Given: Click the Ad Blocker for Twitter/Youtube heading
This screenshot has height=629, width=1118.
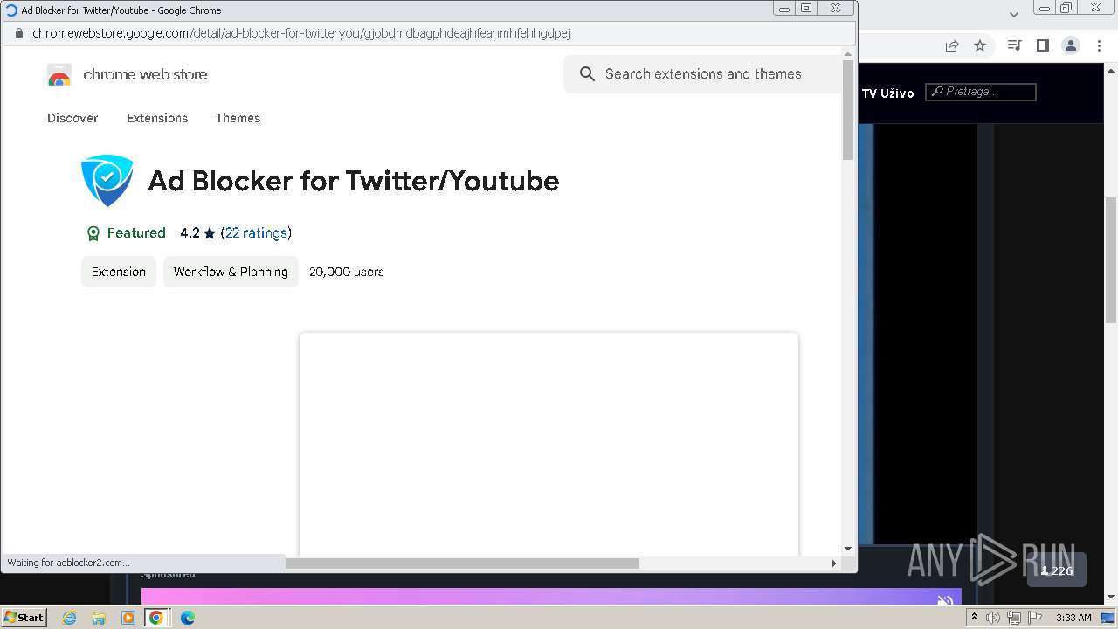Looking at the screenshot, I should [x=354, y=181].
